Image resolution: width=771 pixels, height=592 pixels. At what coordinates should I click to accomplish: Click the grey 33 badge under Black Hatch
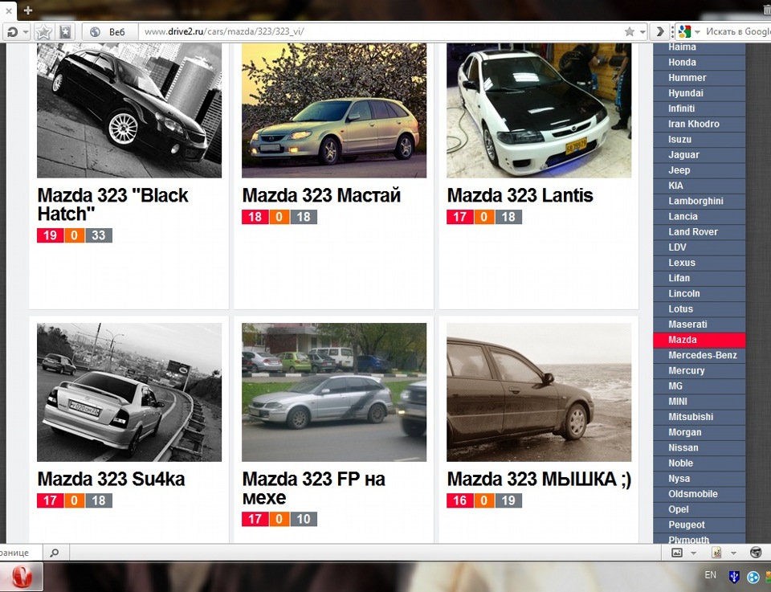[99, 235]
